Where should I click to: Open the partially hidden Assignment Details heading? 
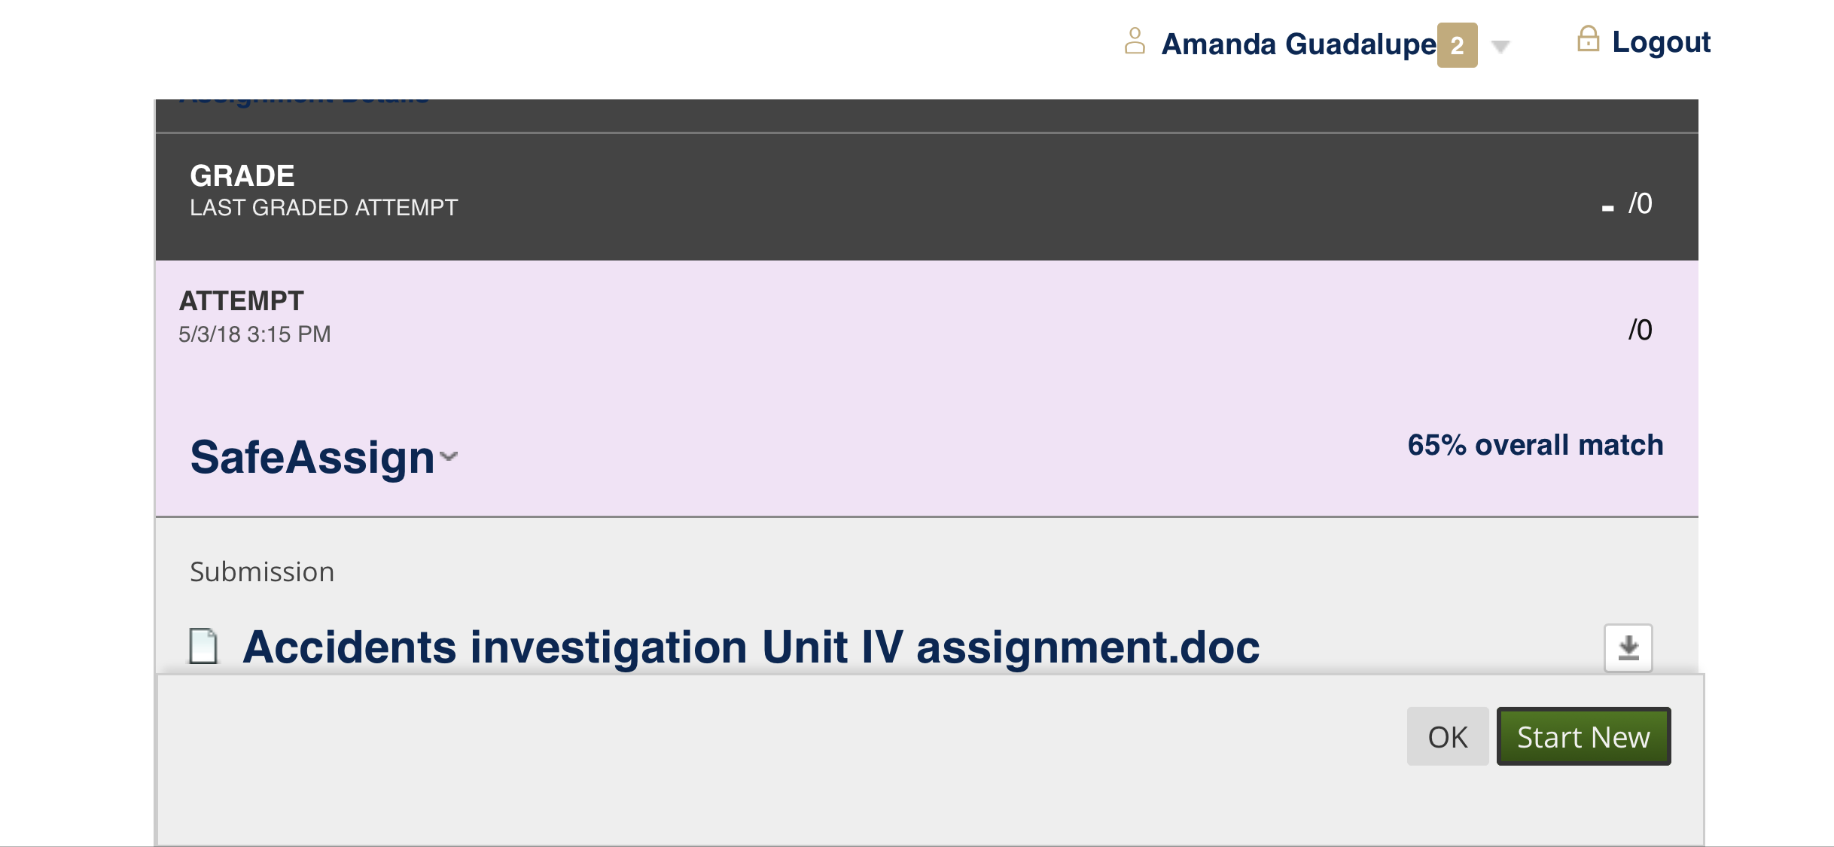(305, 101)
